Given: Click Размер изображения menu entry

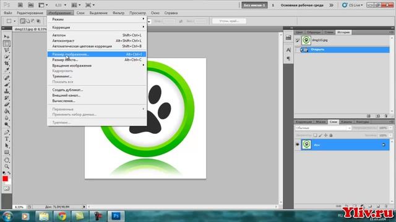Looking at the screenshot, I should click(97, 54).
